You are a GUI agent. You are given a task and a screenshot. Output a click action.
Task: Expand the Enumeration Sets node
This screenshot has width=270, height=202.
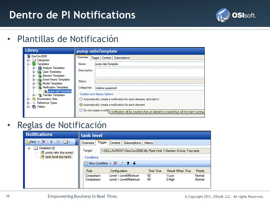point(28,99)
